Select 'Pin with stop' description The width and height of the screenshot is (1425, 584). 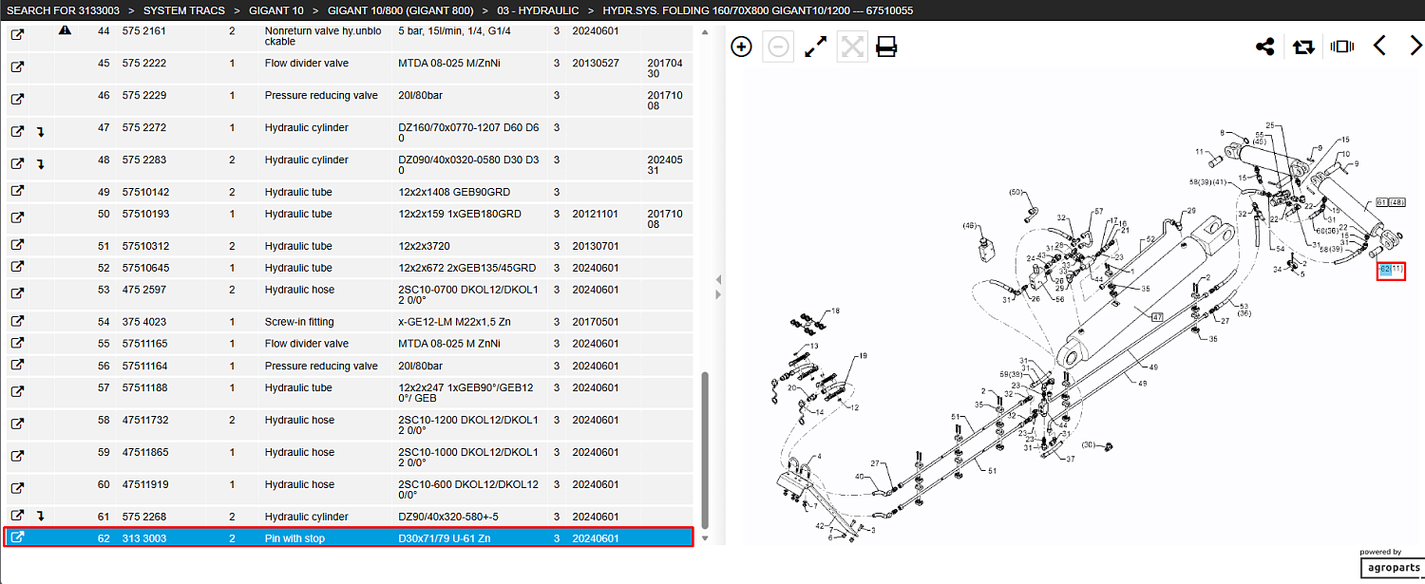(294, 538)
